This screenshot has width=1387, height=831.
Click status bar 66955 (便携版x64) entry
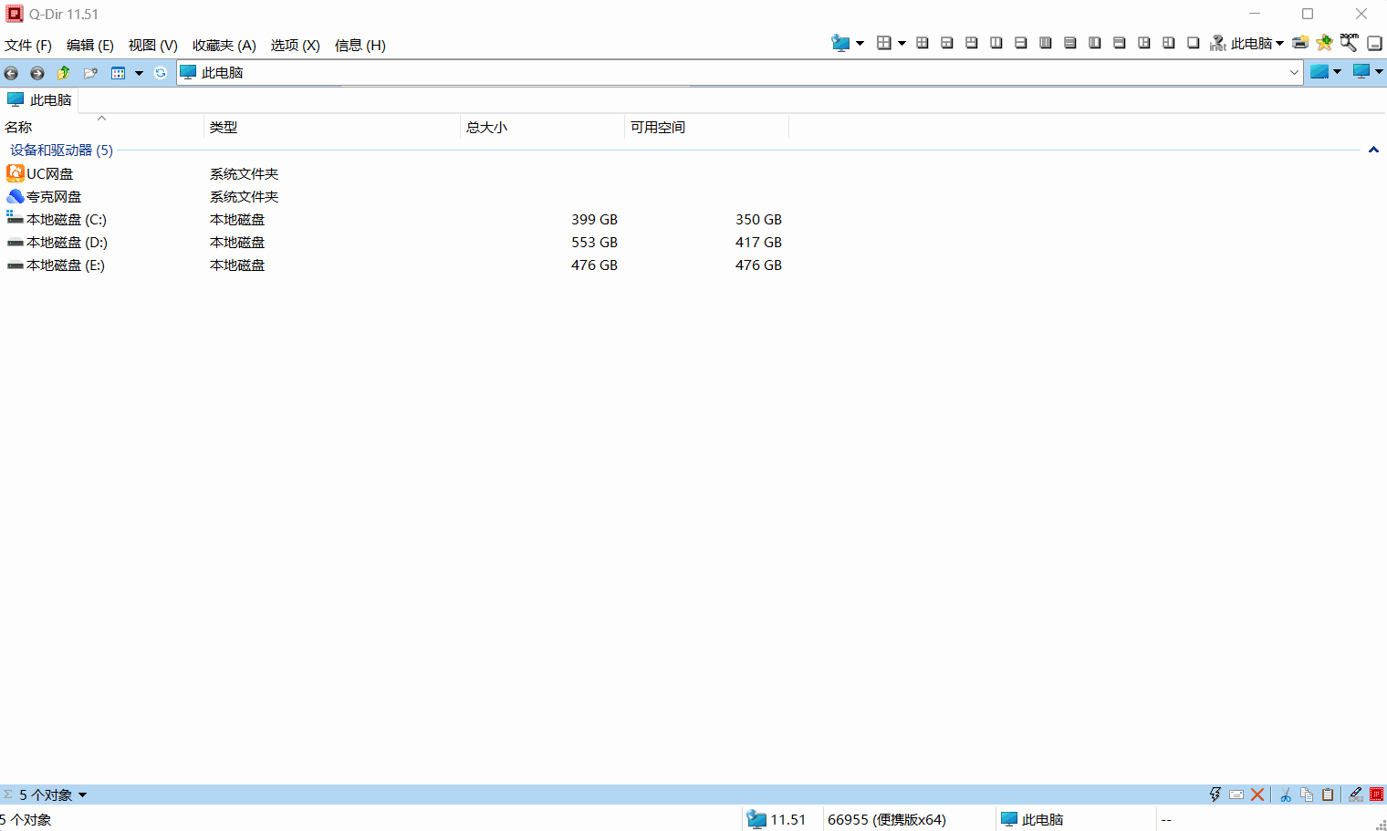pyautogui.click(x=887, y=819)
